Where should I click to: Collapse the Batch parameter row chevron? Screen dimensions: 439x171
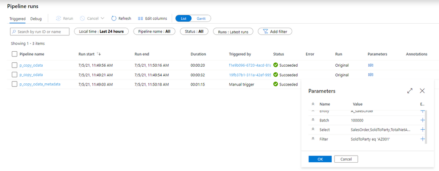[x=313, y=120]
